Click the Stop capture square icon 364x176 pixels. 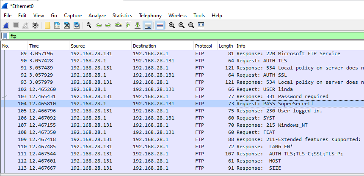click(16, 25)
